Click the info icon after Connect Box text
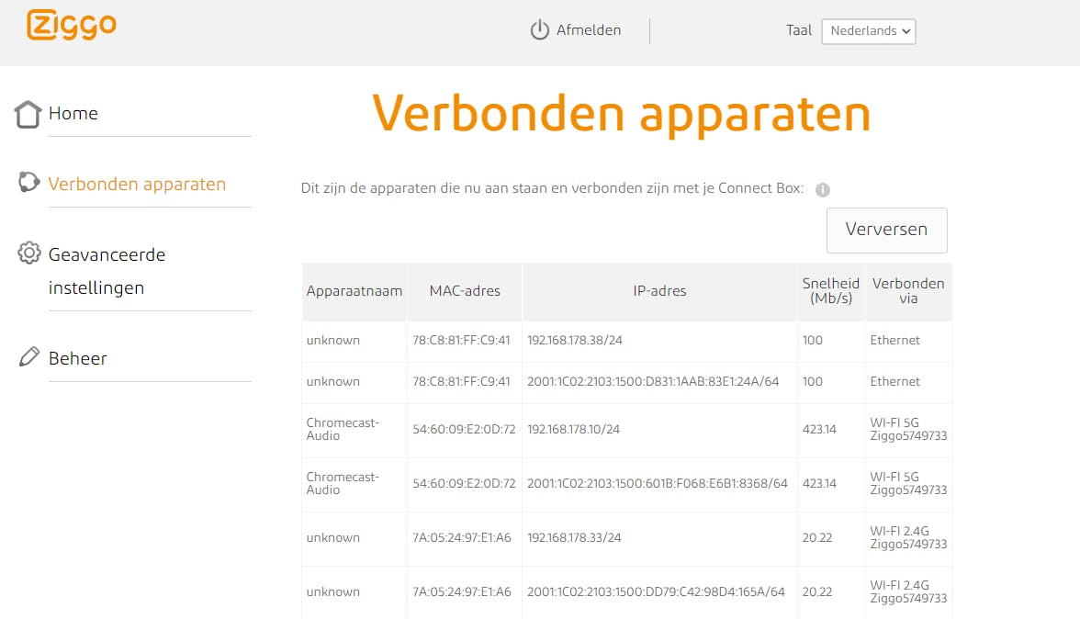The width and height of the screenshot is (1080, 619). 823,190
